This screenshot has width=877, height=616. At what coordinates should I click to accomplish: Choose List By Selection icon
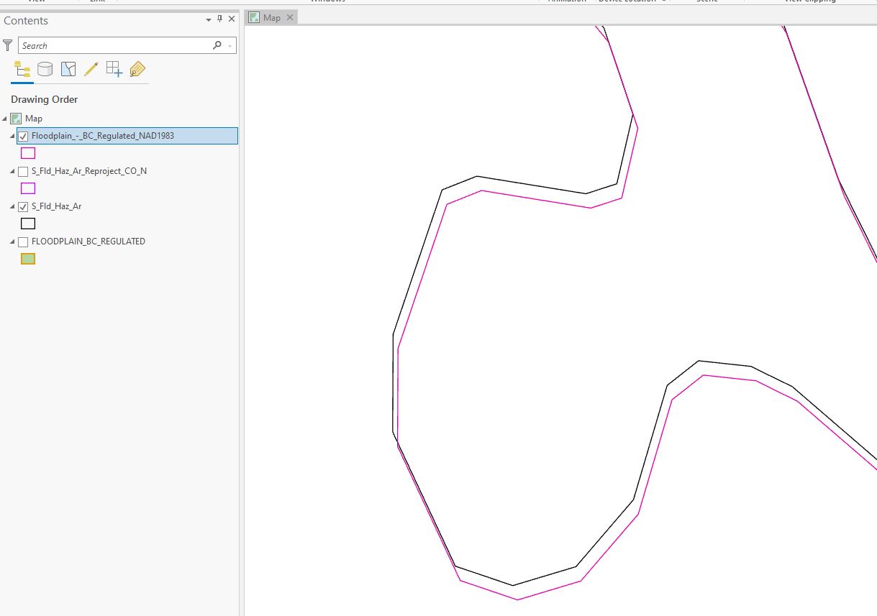68,69
